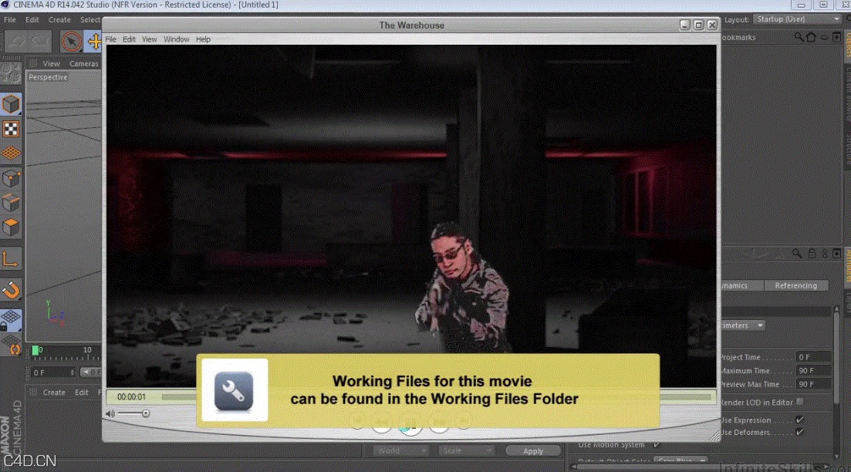Screen dimensions: 851x472
Task: Switch to Points mode
Action: tap(11, 178)
